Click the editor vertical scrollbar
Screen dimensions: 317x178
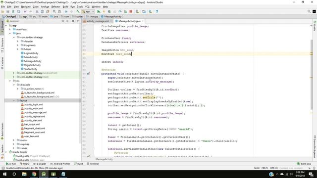coord(312,75)
